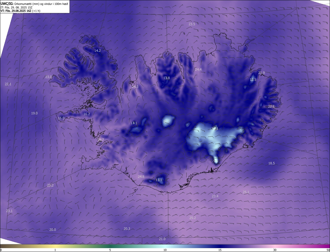Click the 21.0 value label
The height and width of the screenshot is (252, 330).
click(x=162, y=239)
